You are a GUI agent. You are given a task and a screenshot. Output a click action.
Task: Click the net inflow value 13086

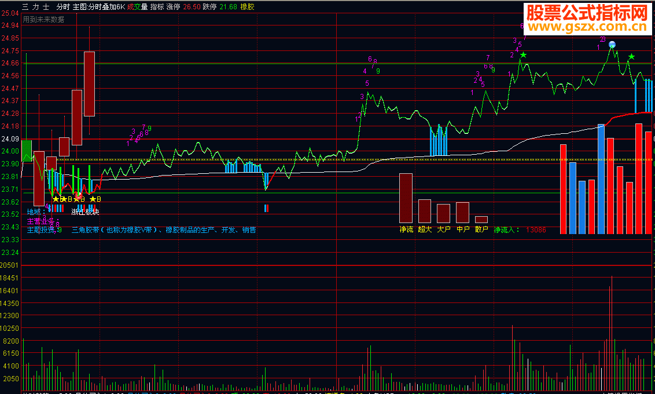coord(536,229)
